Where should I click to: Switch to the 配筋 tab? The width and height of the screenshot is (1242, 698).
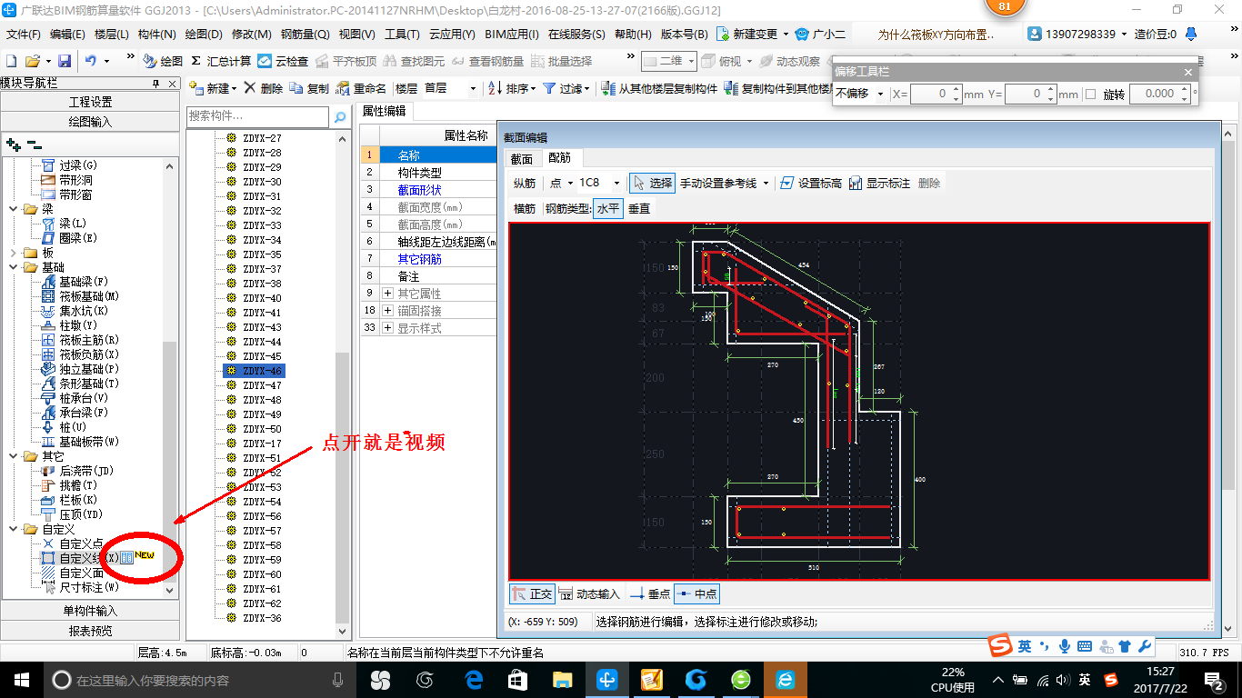[559, 158]
